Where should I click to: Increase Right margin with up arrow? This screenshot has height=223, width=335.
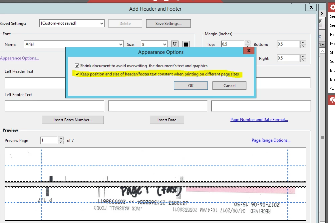click(x=303, y=56)
